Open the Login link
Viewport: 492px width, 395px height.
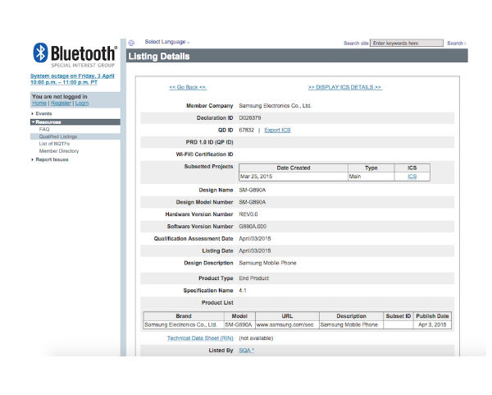coord(82,103)
